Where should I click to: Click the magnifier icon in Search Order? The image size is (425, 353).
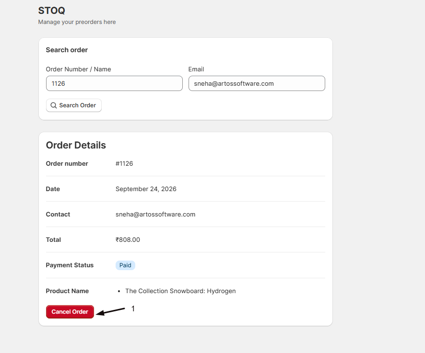click(54, 105)
